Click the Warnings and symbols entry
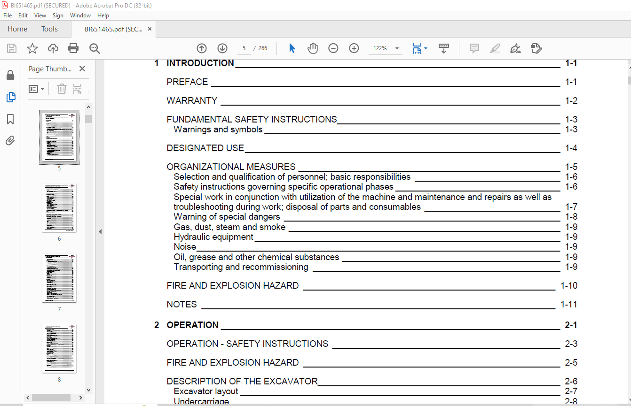Viewport: 631px width, 406px height. (x=218, y=129)
